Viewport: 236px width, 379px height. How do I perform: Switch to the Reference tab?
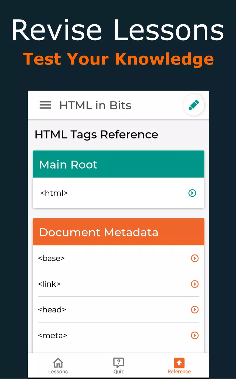click(x=179, y=366)
